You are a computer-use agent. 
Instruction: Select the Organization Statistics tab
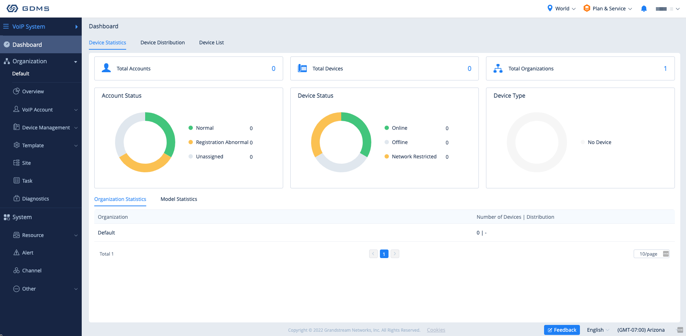[120, 199]
